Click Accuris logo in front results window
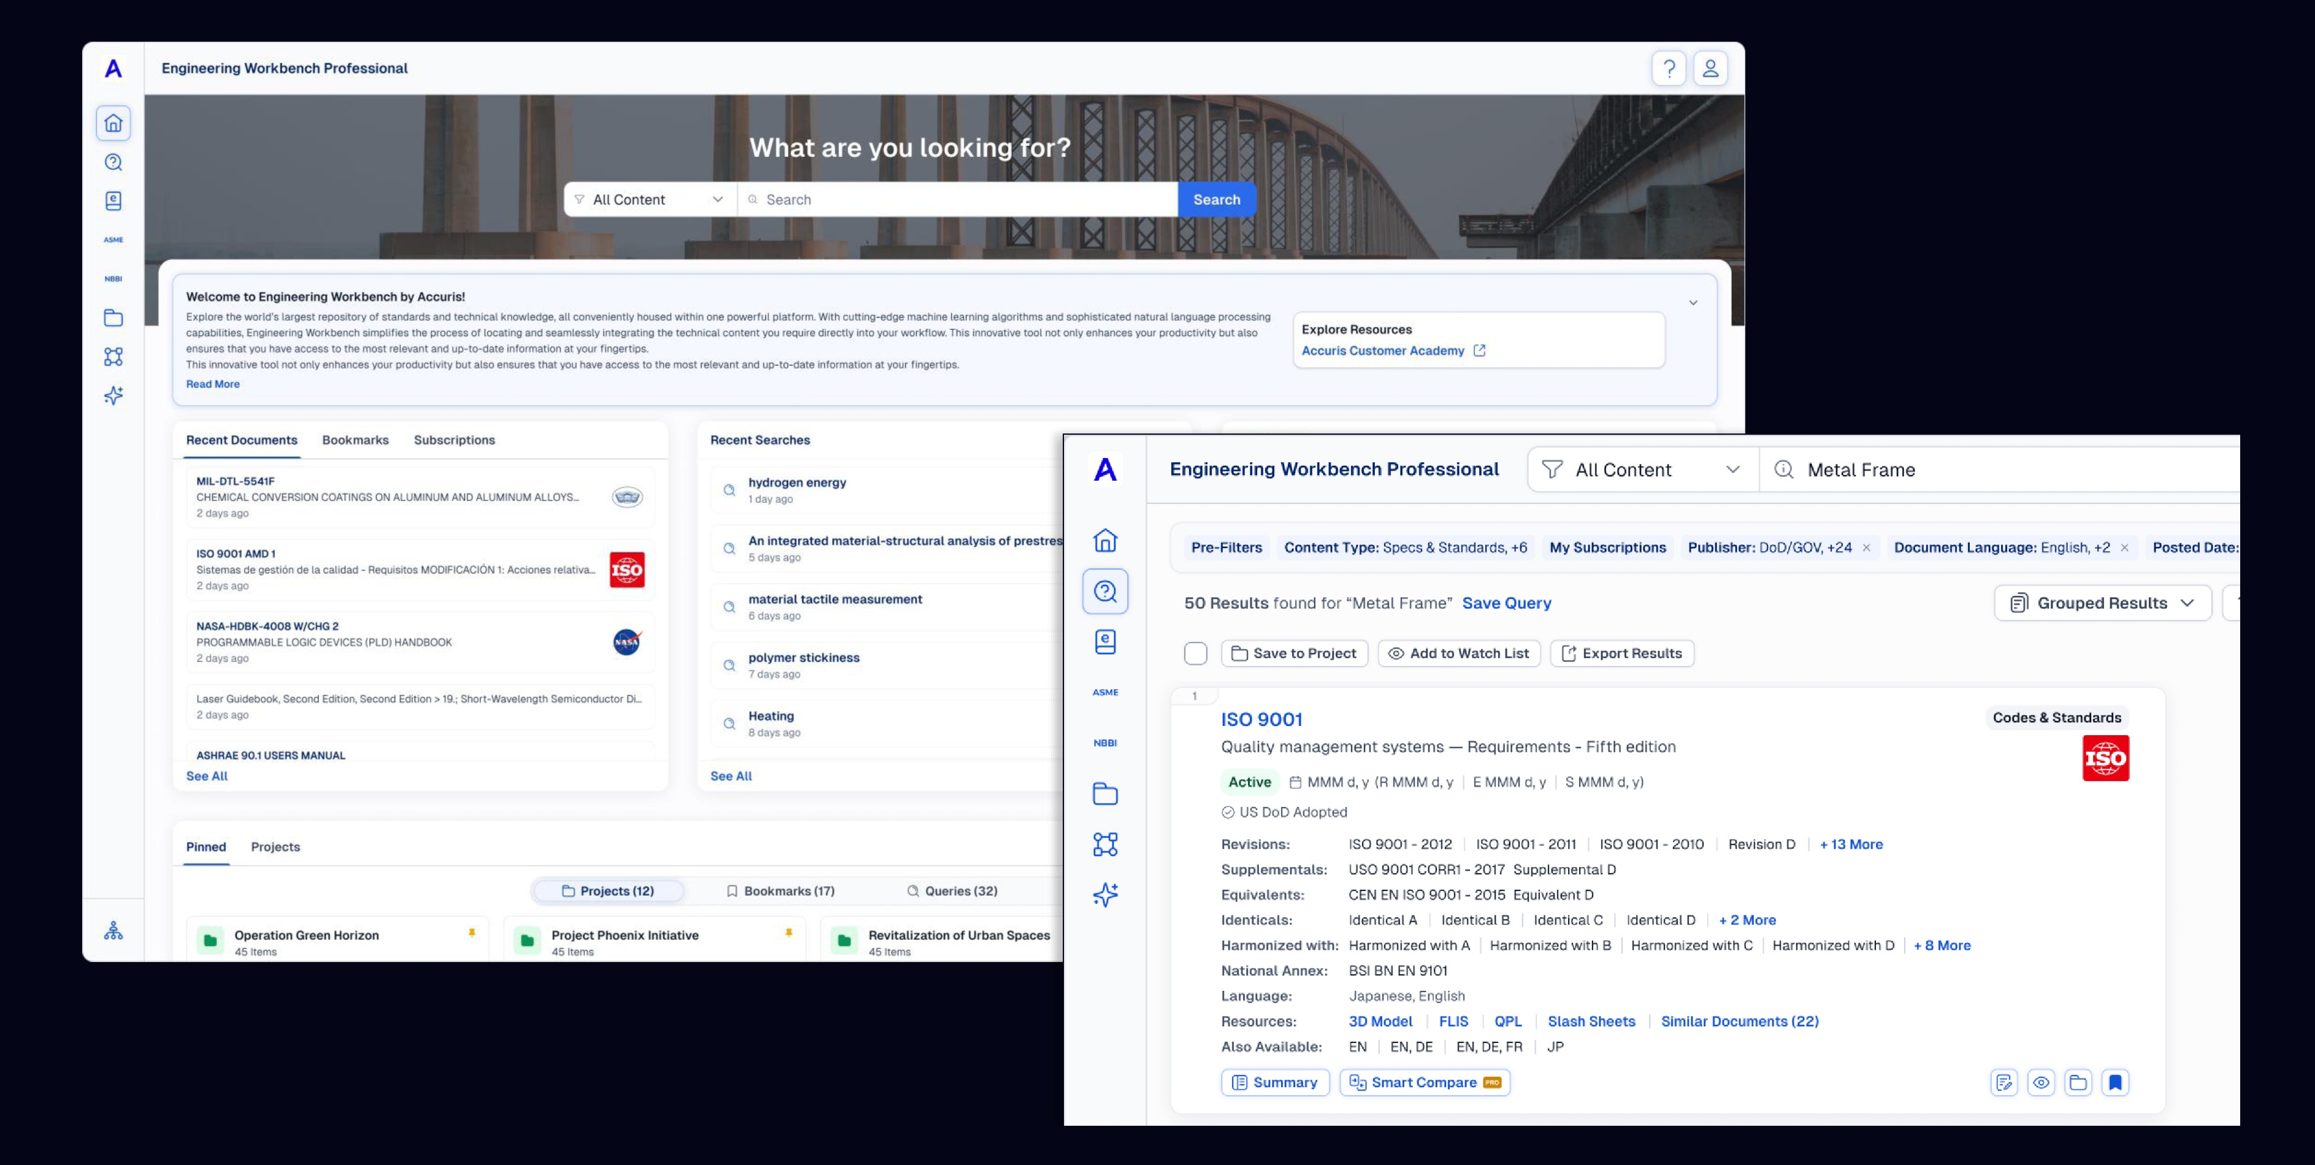 1106,470
